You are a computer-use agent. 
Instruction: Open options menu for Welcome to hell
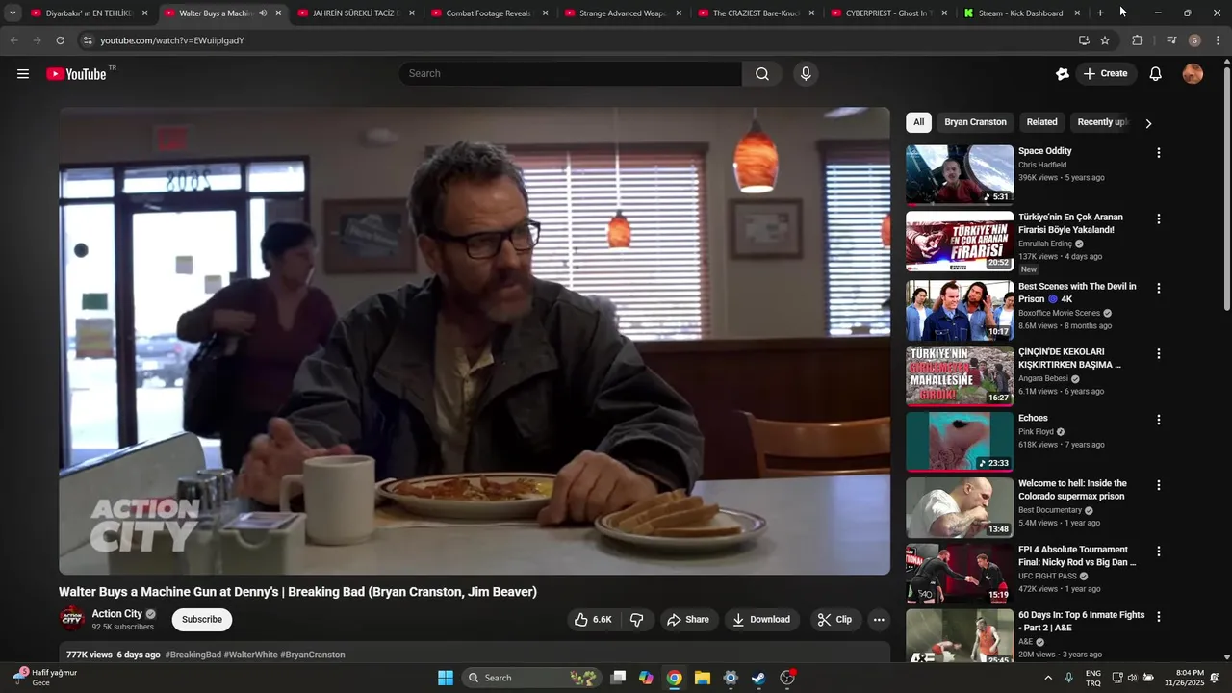tap(1159, 486)
